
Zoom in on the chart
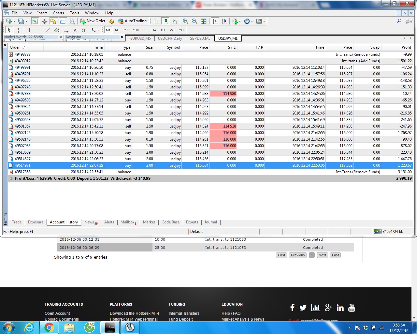[x=185, y=21]
